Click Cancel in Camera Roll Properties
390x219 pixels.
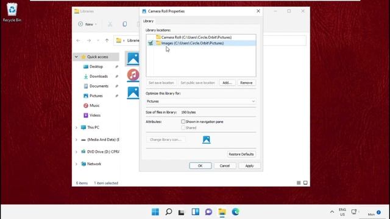225,165
